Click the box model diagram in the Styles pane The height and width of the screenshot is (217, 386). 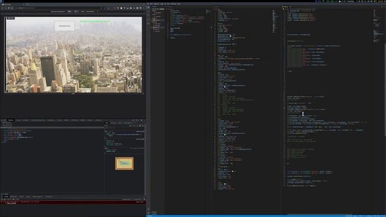click(124, 163)
